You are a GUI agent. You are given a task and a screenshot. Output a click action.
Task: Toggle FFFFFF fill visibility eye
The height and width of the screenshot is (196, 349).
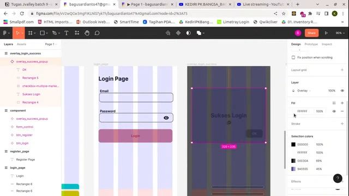click(334, 111)
